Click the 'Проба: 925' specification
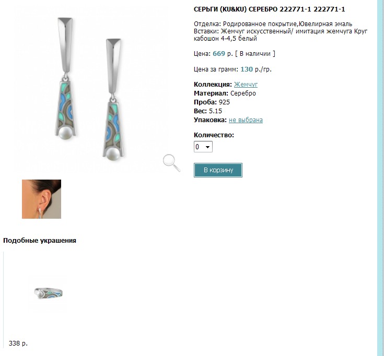The image size is (384, 356). tap(212, 102)
